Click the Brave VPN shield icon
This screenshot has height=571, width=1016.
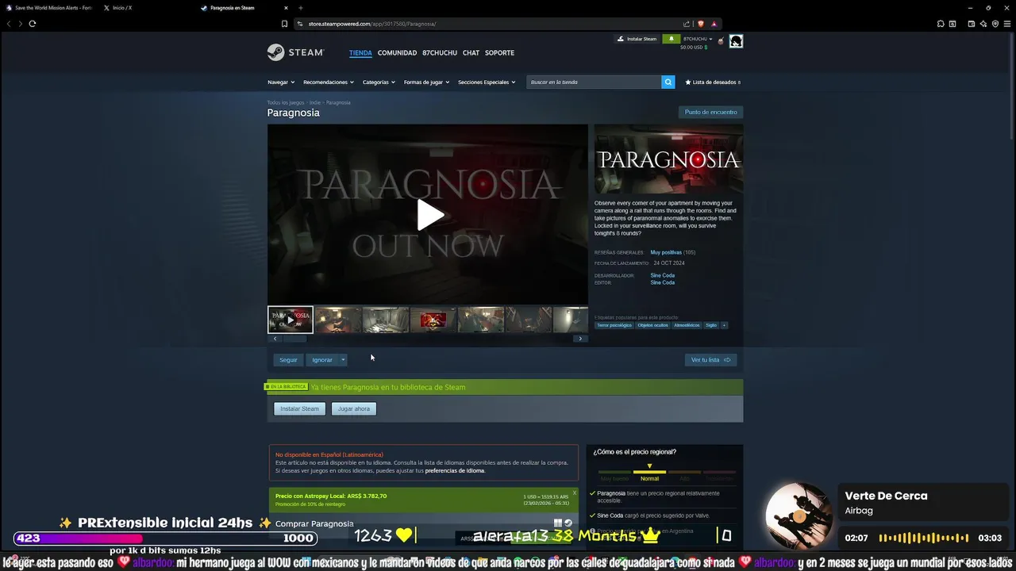coord(995,24)
